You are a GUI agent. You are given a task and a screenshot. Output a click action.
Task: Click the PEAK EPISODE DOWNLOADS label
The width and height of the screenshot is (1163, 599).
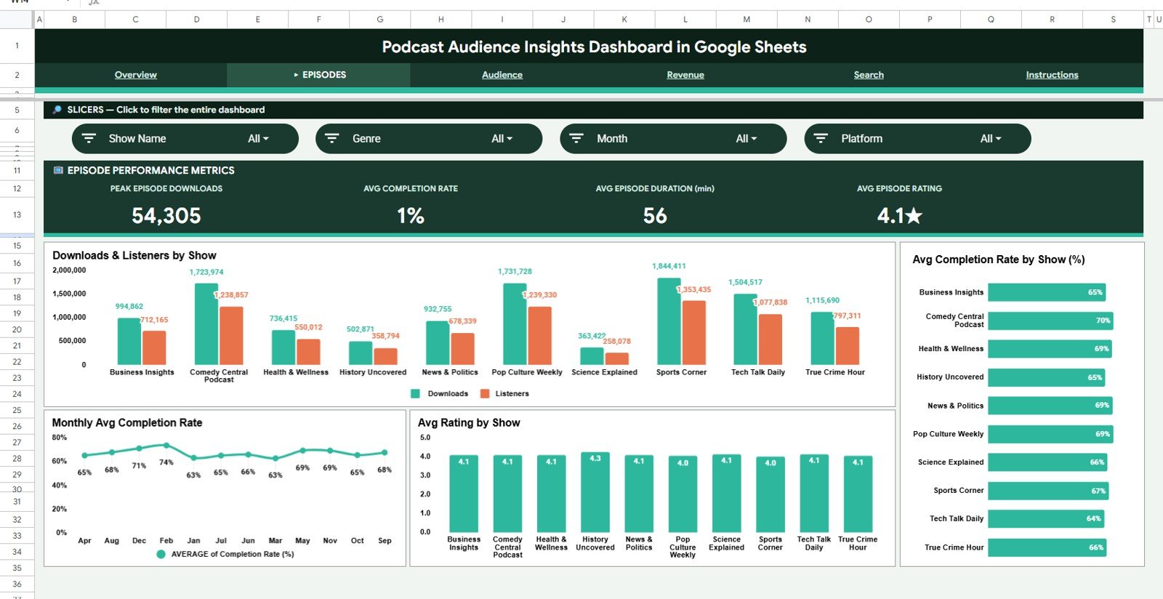166,188
